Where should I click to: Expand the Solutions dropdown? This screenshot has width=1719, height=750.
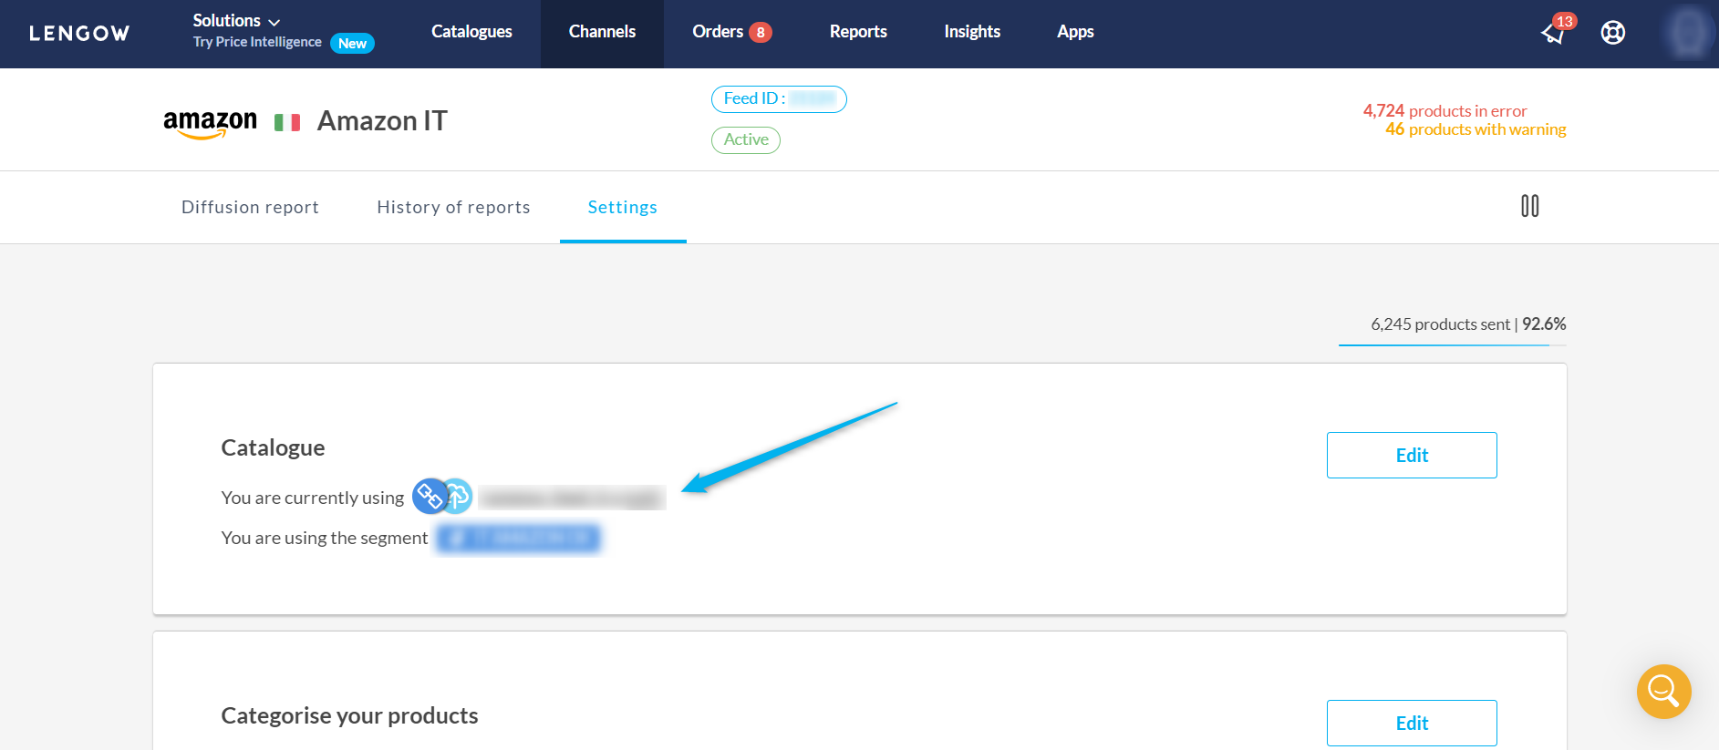pos(236,20)
